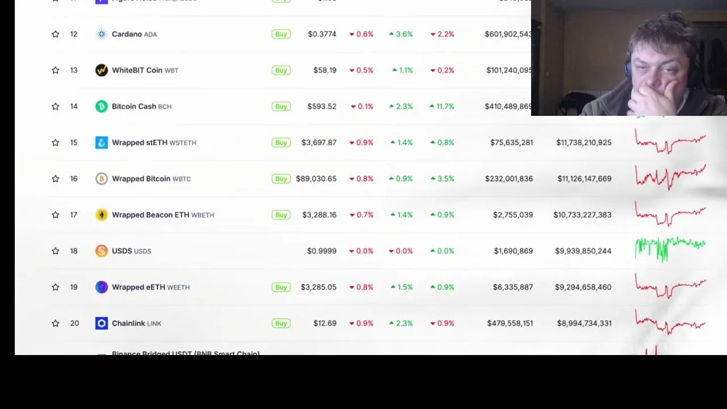
Task: Favorite Chainlink with its star
Action: [55, 323]
